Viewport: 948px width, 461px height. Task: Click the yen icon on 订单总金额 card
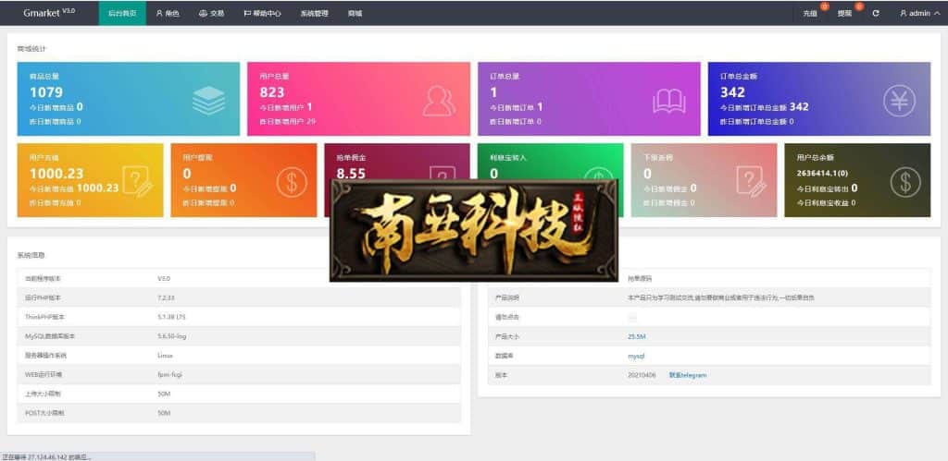point(899,100)
